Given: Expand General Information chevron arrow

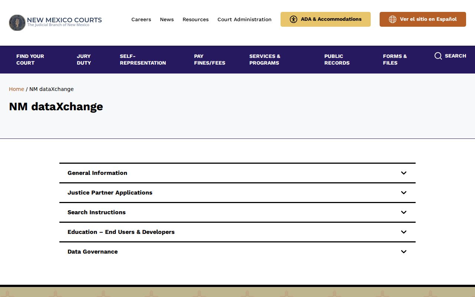Looking at the screenshot, I should [x=404, y=173].
